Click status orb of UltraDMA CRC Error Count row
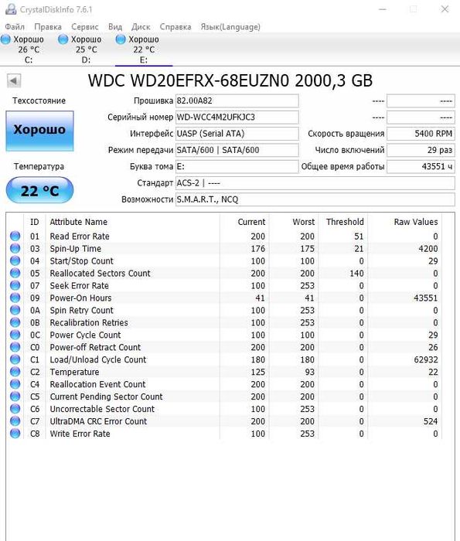 (15, 421)
